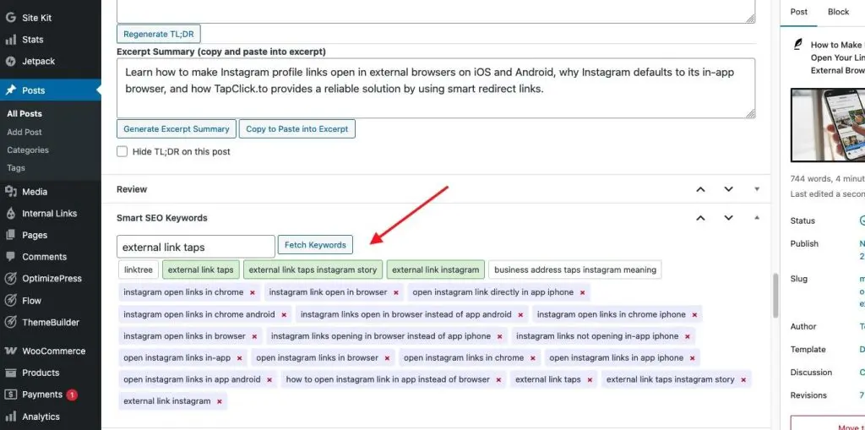Click Generate Excerpt Summary button
865x430 pixels.
pos(177,128)
